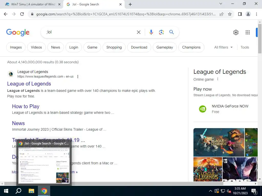Open the Chrome profile avatar
This screenshot has width=262, height=196.
pos(248,14)
